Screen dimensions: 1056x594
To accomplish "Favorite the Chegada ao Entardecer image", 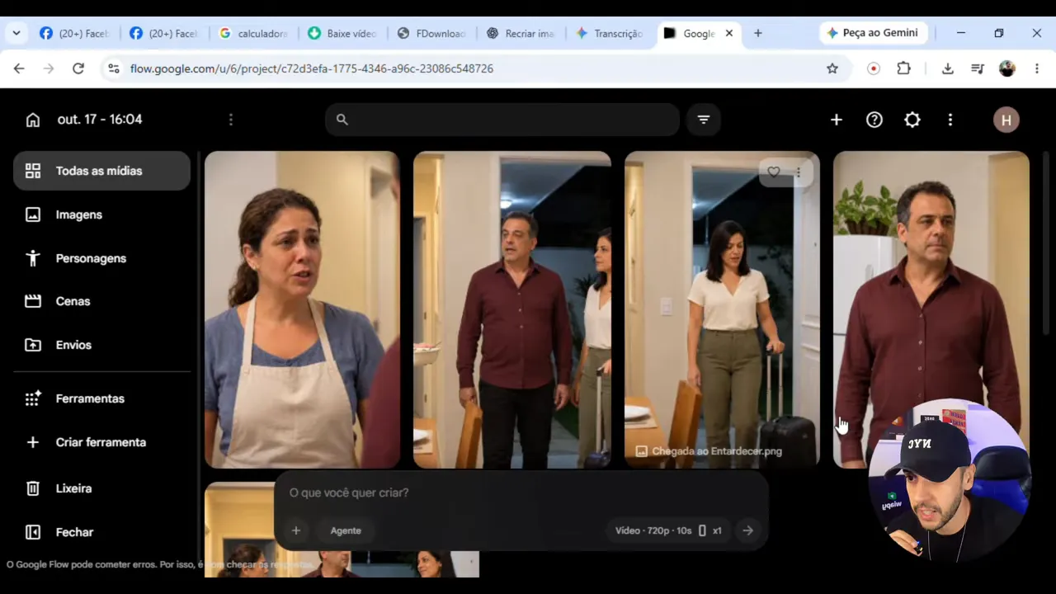I will point(774,172).
